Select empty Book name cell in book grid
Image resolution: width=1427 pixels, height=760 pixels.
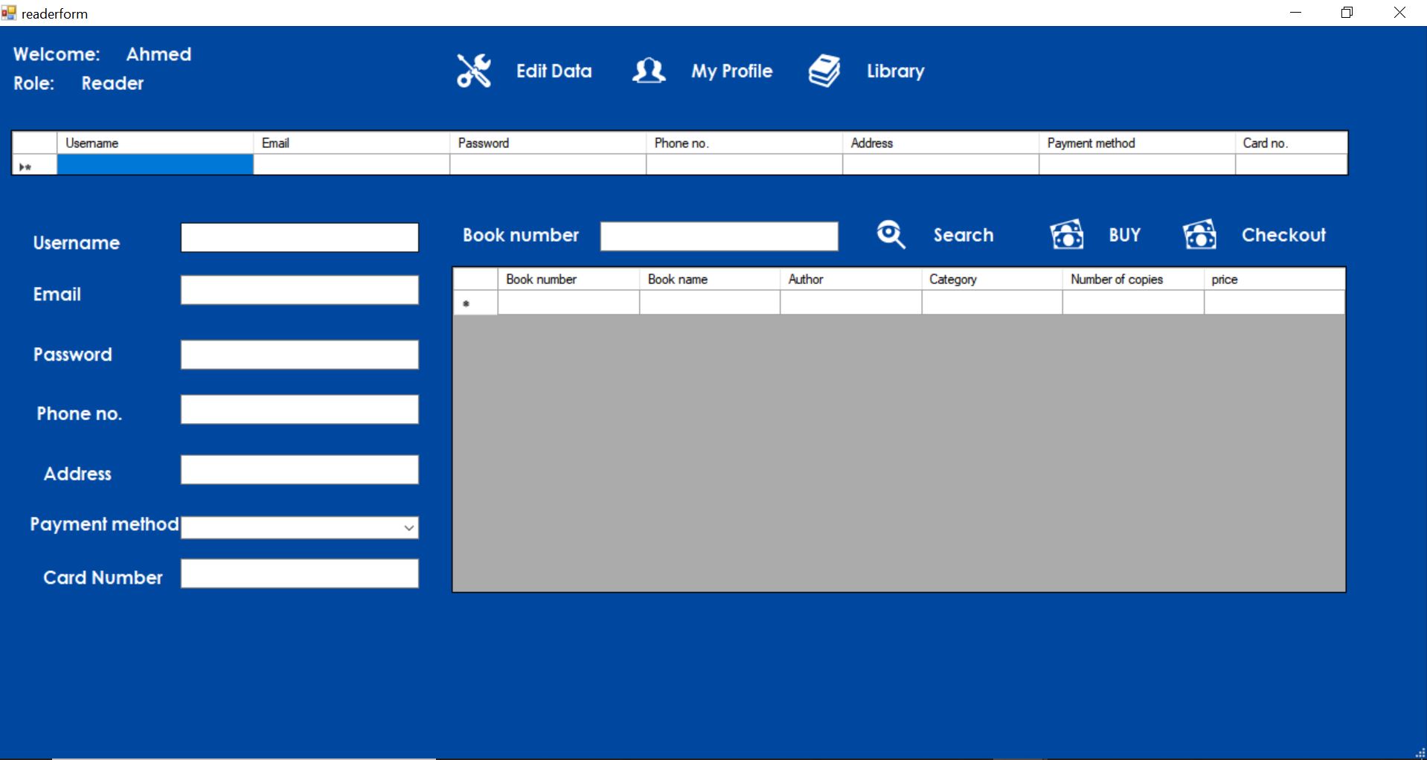point(711,302)
